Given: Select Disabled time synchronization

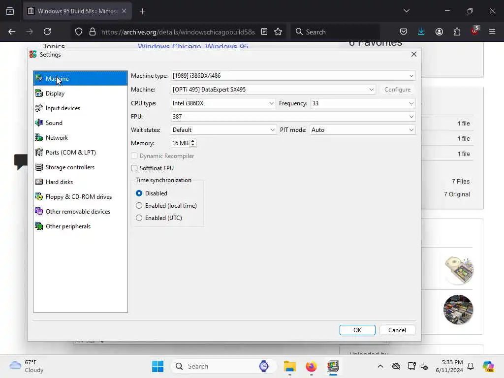Looking at the screenshot, I should tap(139, 193).
